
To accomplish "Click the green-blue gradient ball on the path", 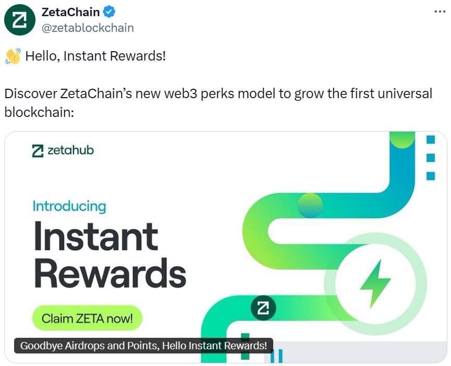I will tap(310, 205).
